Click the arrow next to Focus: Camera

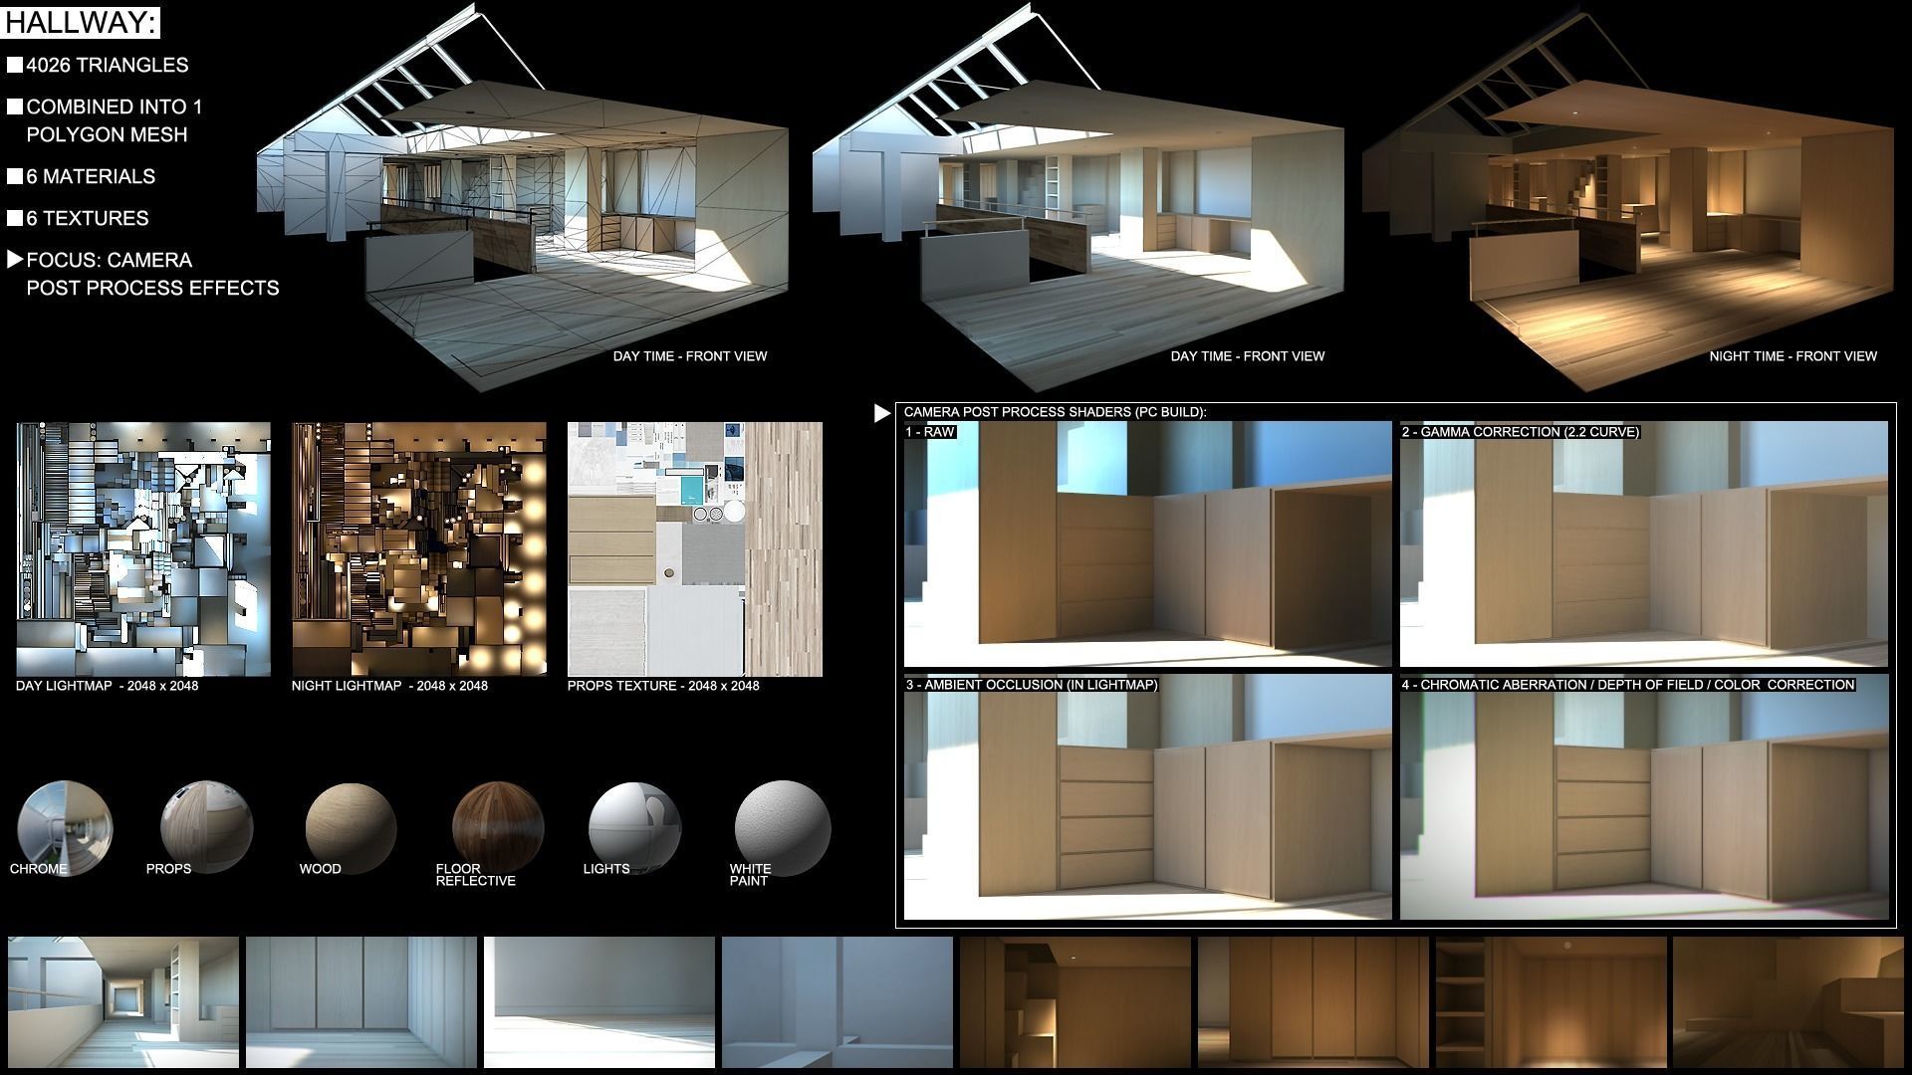pyautogui.click(x=15, y=260)
